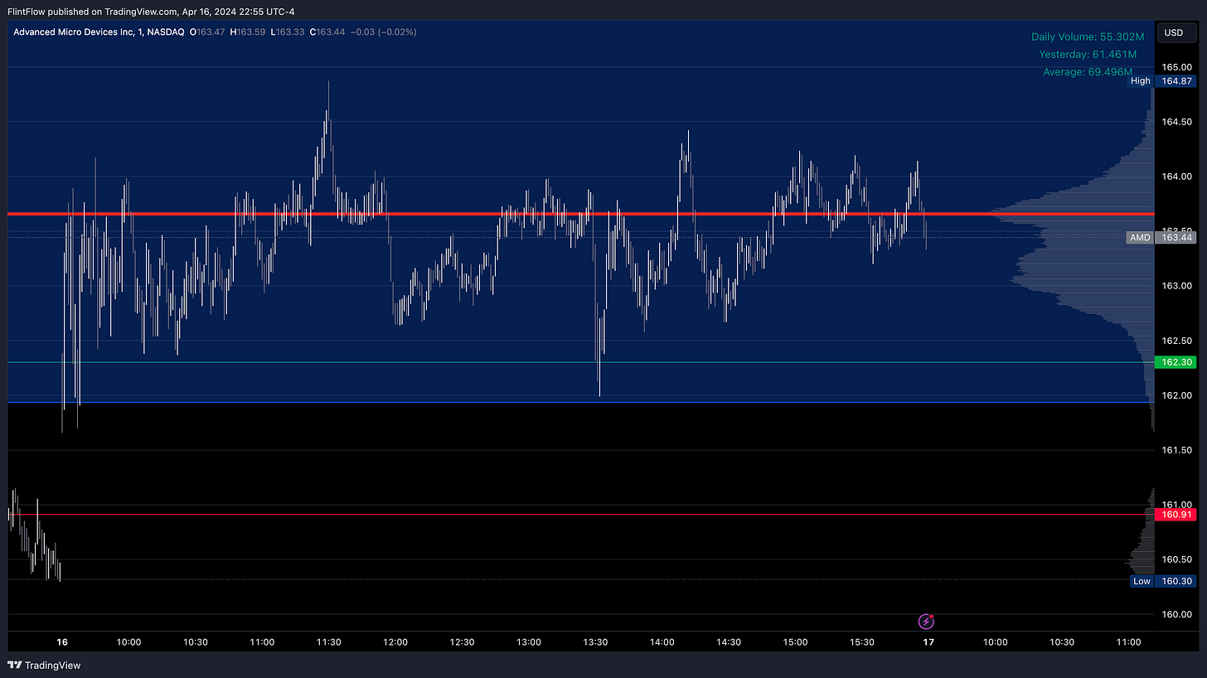Click the 161.50 price axis label

coord(1176,450)
